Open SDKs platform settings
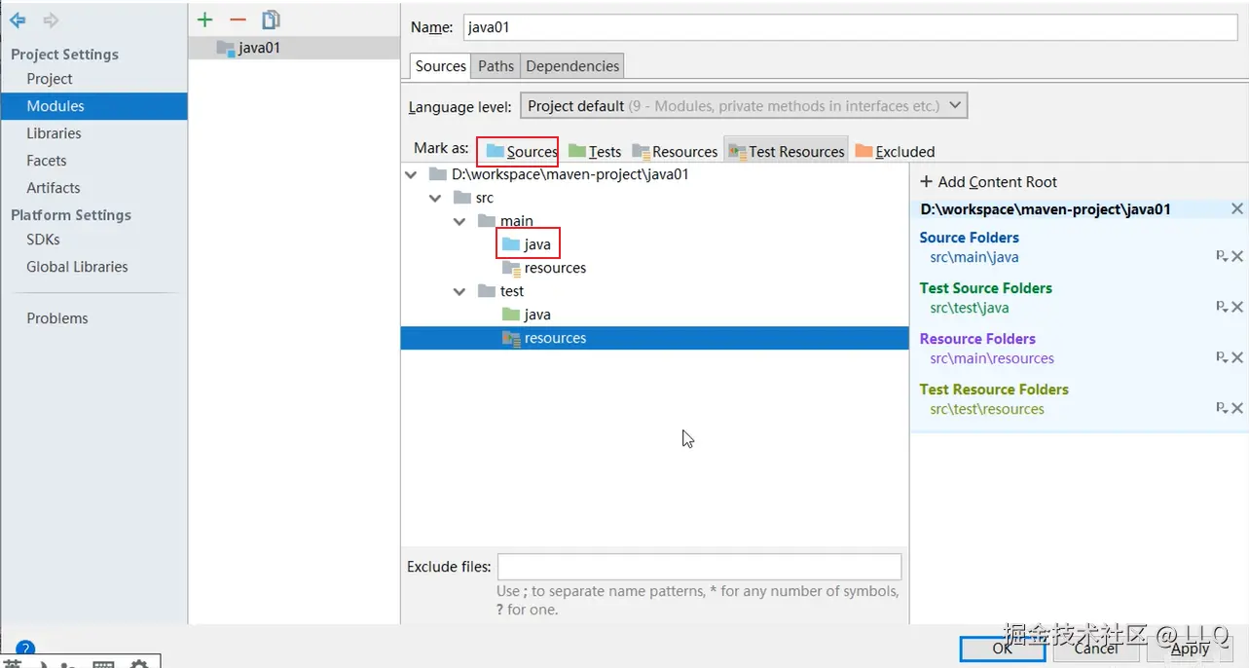The image size is (1249, 668). 44,240
